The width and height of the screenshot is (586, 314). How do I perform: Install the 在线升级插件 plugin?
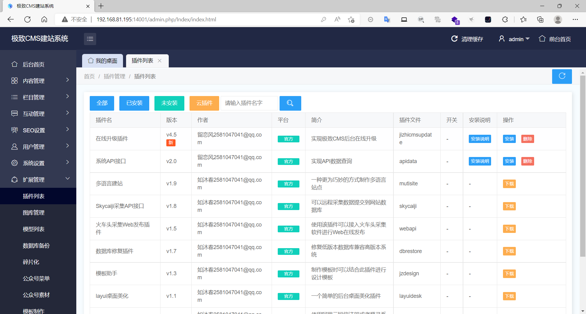509,139
